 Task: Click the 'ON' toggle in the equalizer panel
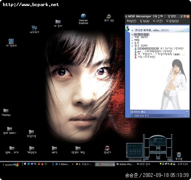click(130, 146)
